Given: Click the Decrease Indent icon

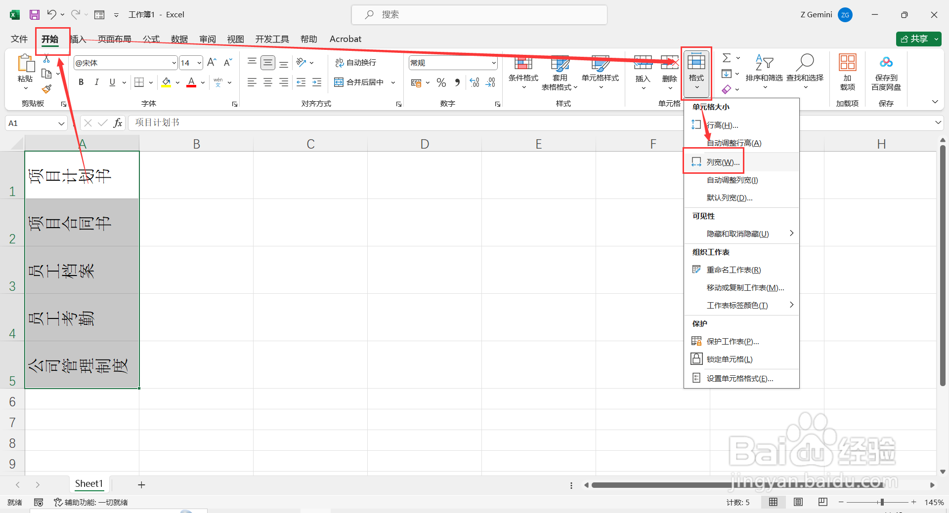Looking at the screenshot, I should tap(301, 82).
